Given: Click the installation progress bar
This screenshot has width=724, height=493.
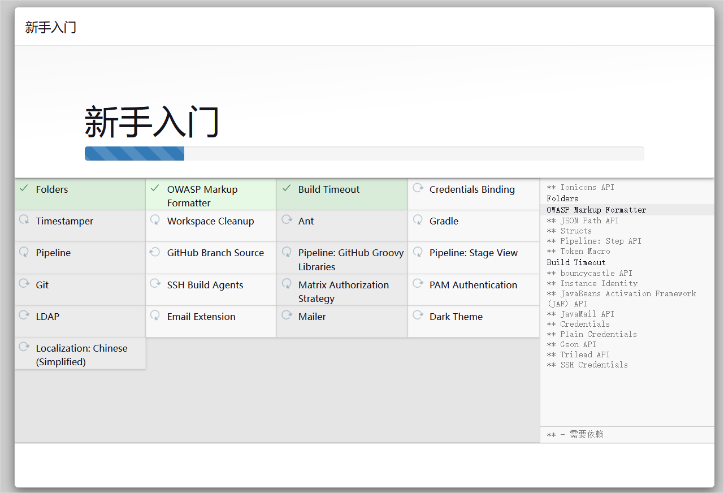Looking at the screenshot, I should [365, 153].
